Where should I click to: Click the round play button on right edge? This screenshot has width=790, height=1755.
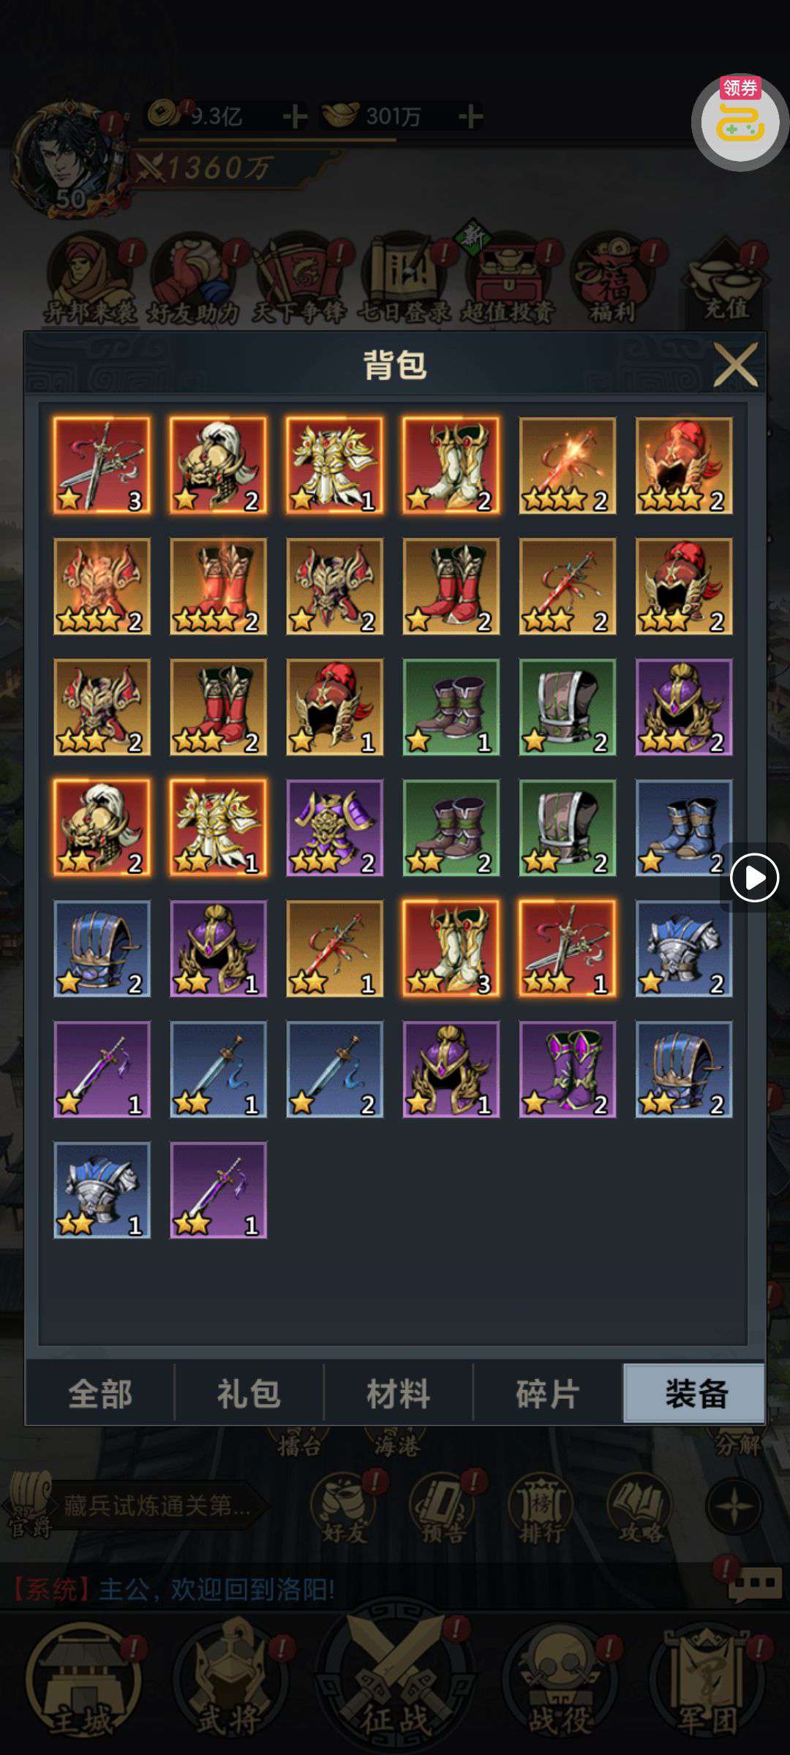click(754, 877)
